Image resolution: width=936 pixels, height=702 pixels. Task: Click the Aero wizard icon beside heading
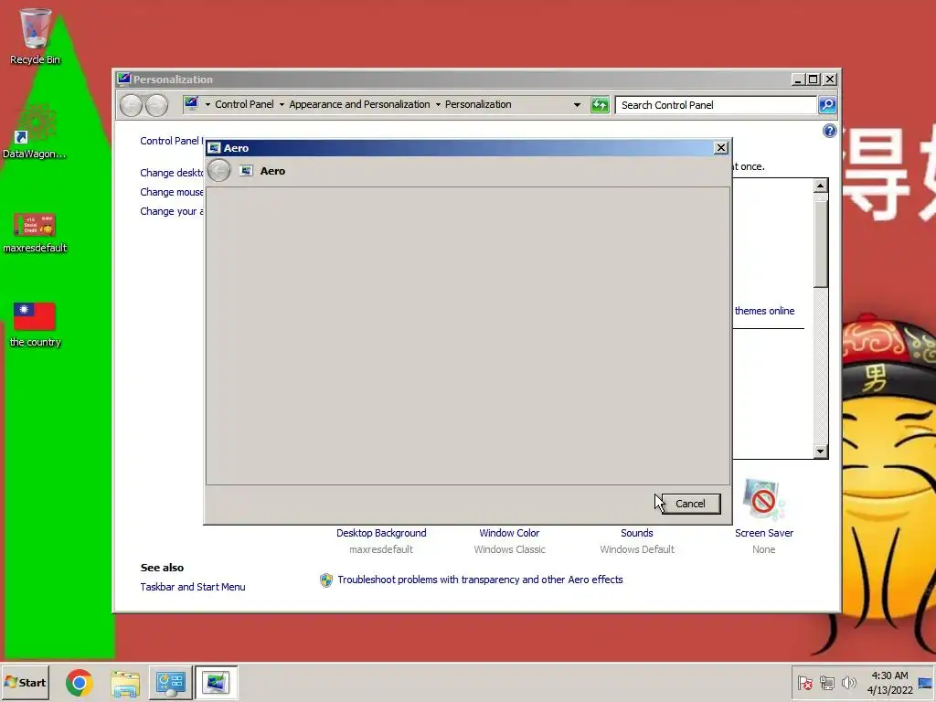[x=246, y=171]
